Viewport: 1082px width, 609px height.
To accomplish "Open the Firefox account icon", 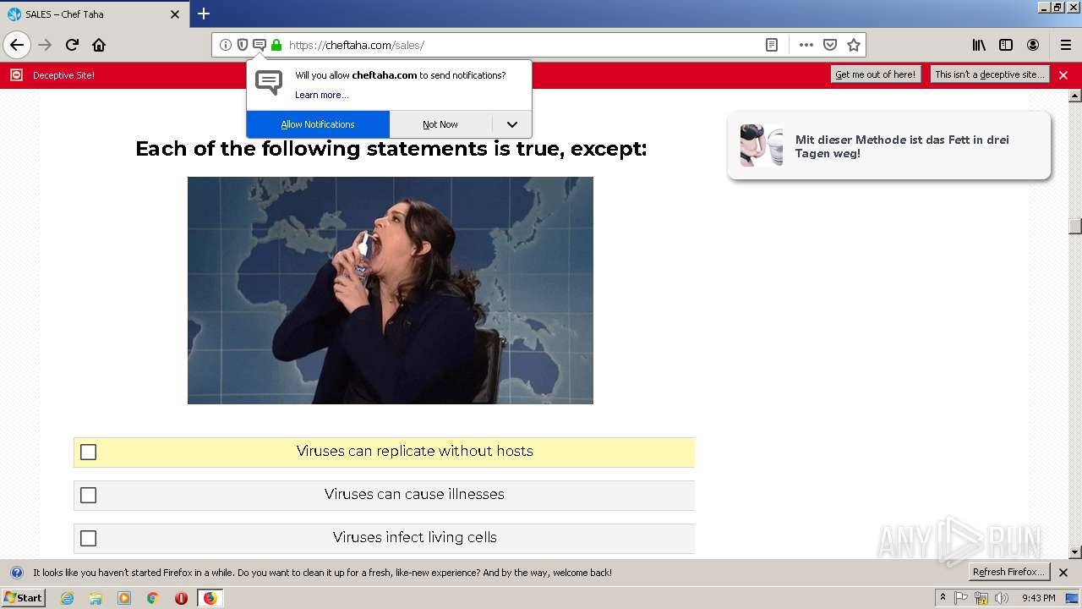I will (1033, 45).
